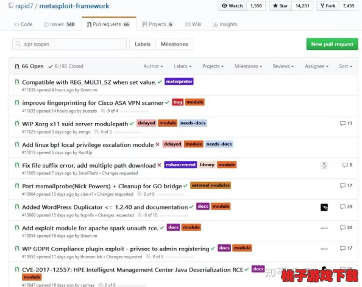362x287 pixels.
Task: Open the 14,251 stargazers count
Action: pos(302,5)
